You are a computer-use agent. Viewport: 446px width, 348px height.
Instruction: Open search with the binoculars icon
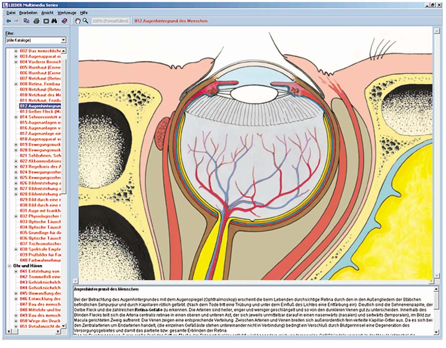[55, 21]
